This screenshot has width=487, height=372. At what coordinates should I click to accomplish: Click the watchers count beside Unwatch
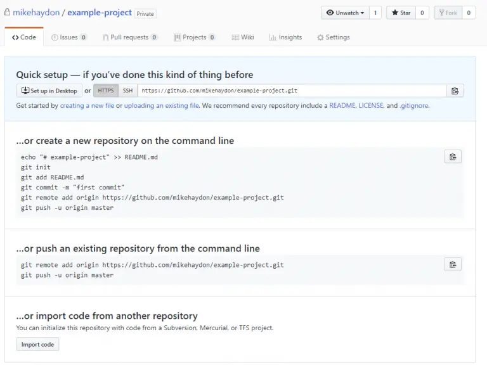click(375, 13)
